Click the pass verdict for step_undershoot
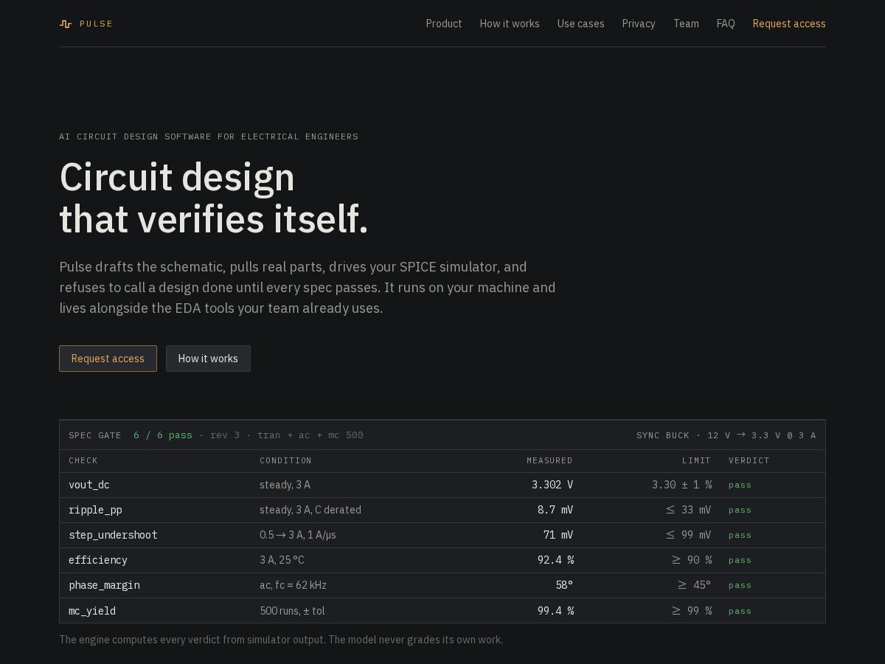This screenshot has width=885, height=664. coord(740,535)
